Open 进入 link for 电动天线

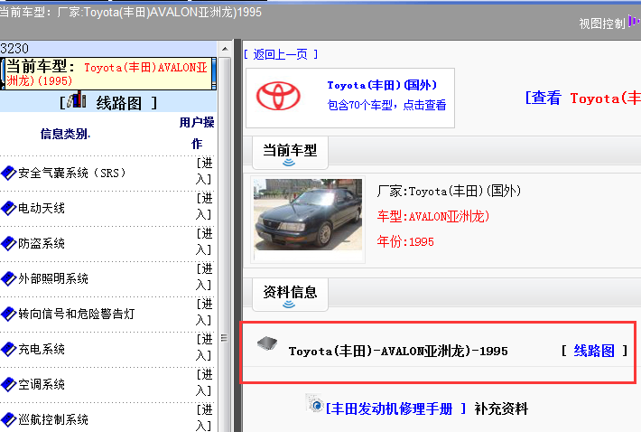[204, 206]
